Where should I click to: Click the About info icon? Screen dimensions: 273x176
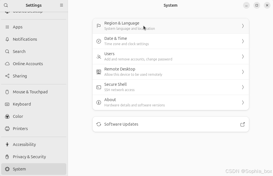click(x=99, y=102)
